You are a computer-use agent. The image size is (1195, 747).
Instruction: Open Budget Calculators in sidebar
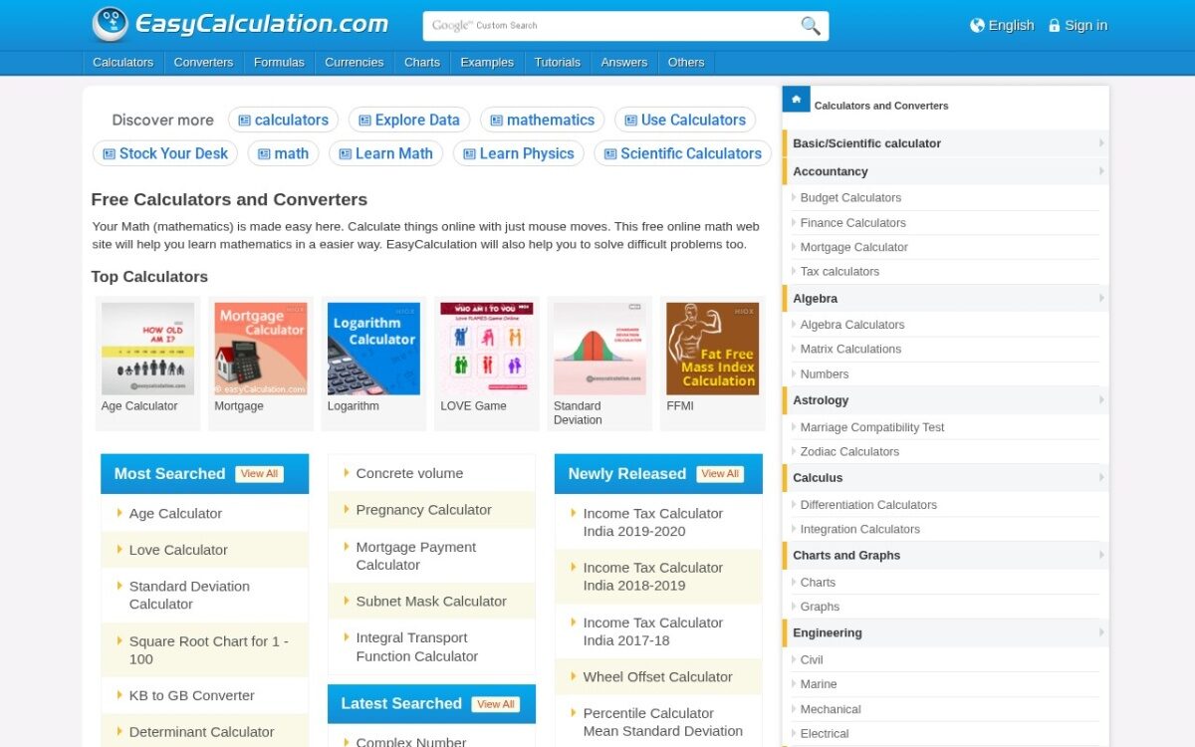tap(850, 198)
